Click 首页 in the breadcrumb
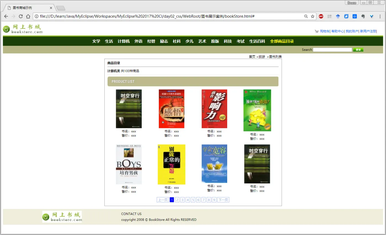 point(252,57)
